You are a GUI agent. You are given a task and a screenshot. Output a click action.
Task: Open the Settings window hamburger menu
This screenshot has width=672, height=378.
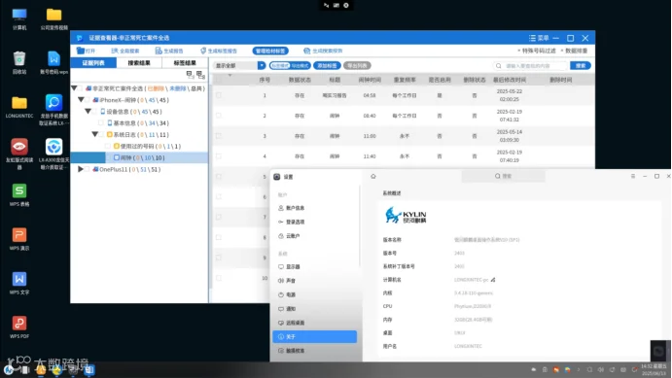coord(632,176)
